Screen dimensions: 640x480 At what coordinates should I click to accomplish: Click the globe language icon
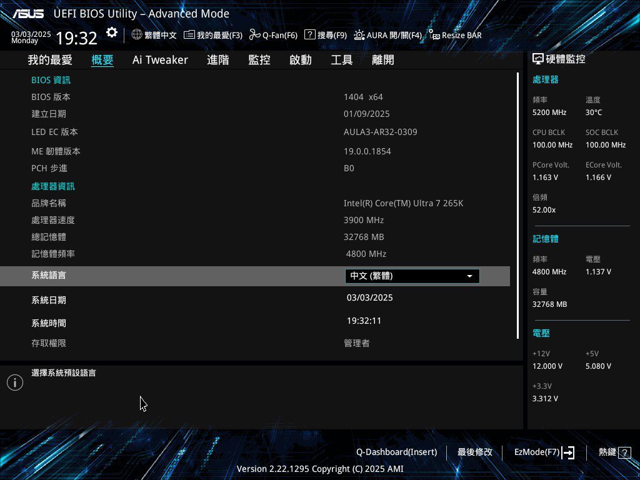[137, 35]
